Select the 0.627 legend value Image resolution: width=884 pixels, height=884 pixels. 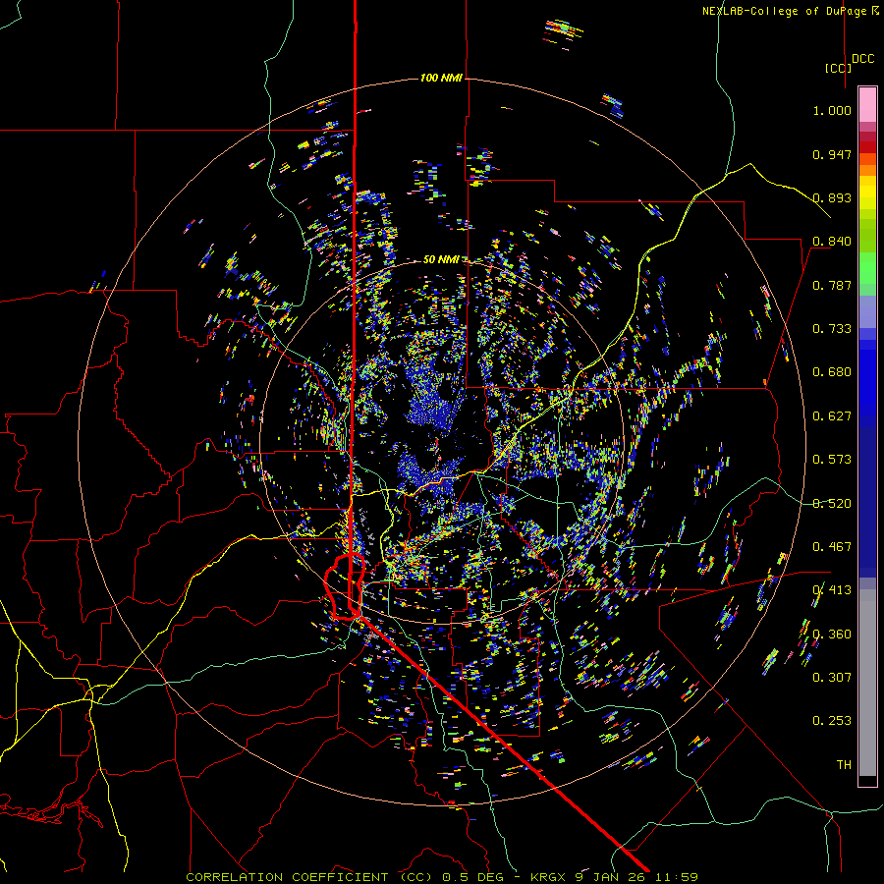832,416
